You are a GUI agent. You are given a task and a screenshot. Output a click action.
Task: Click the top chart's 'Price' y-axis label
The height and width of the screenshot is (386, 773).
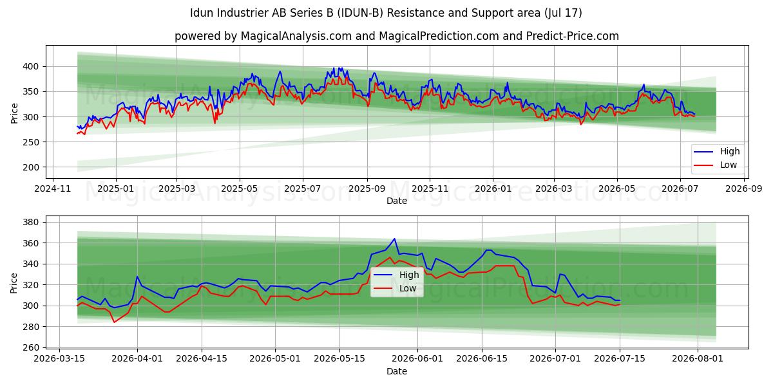(x=15, y=112)
